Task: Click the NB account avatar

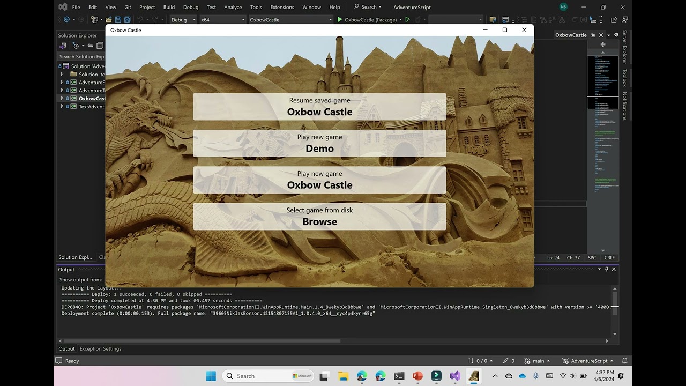Action: tap(563, 7)
